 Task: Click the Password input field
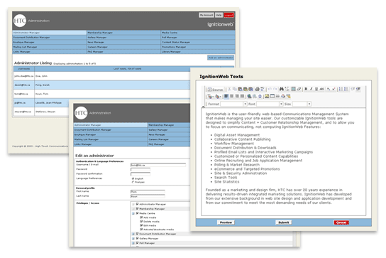point(140,169)
